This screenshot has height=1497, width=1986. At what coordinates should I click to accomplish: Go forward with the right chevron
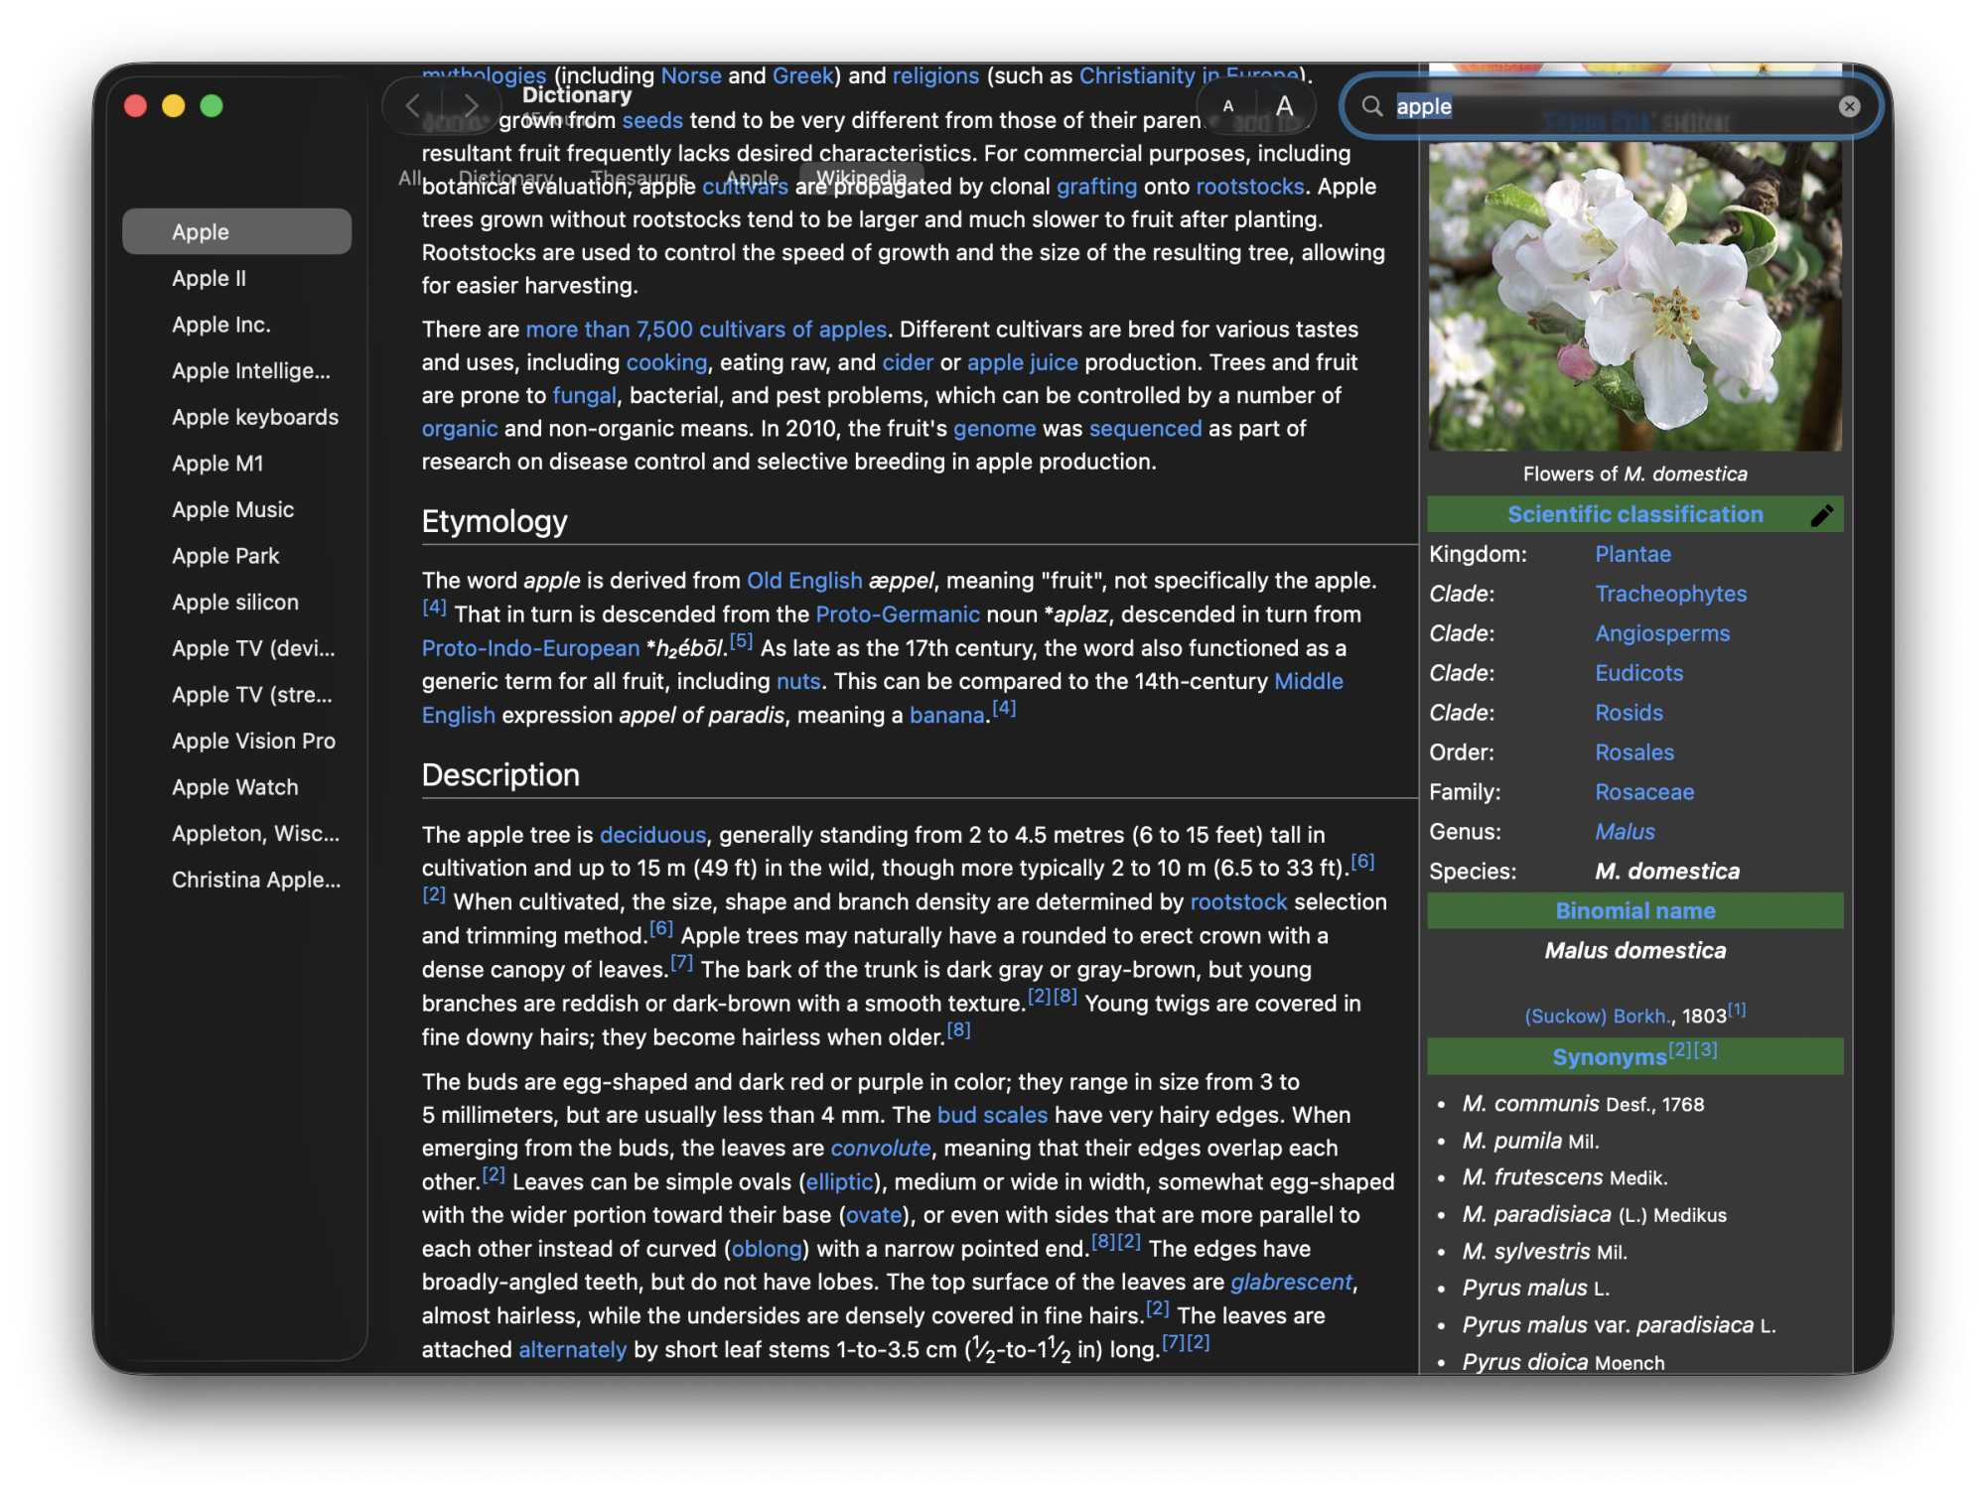click(x=470, y=105)
